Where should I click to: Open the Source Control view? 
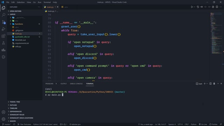coord(3,22)
